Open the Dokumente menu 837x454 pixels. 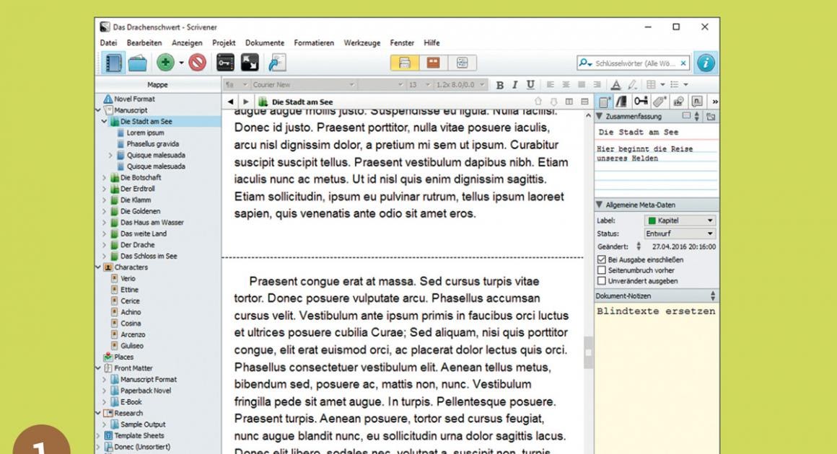click(x=265, y=43)
